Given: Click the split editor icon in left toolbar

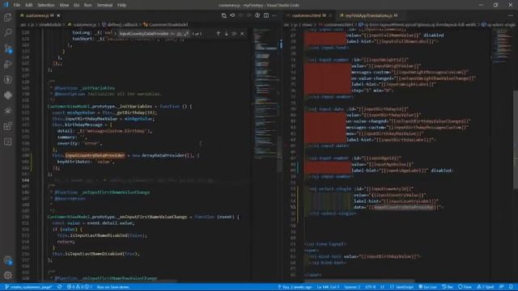Looking at the screenshot, I should pos(266,15).
